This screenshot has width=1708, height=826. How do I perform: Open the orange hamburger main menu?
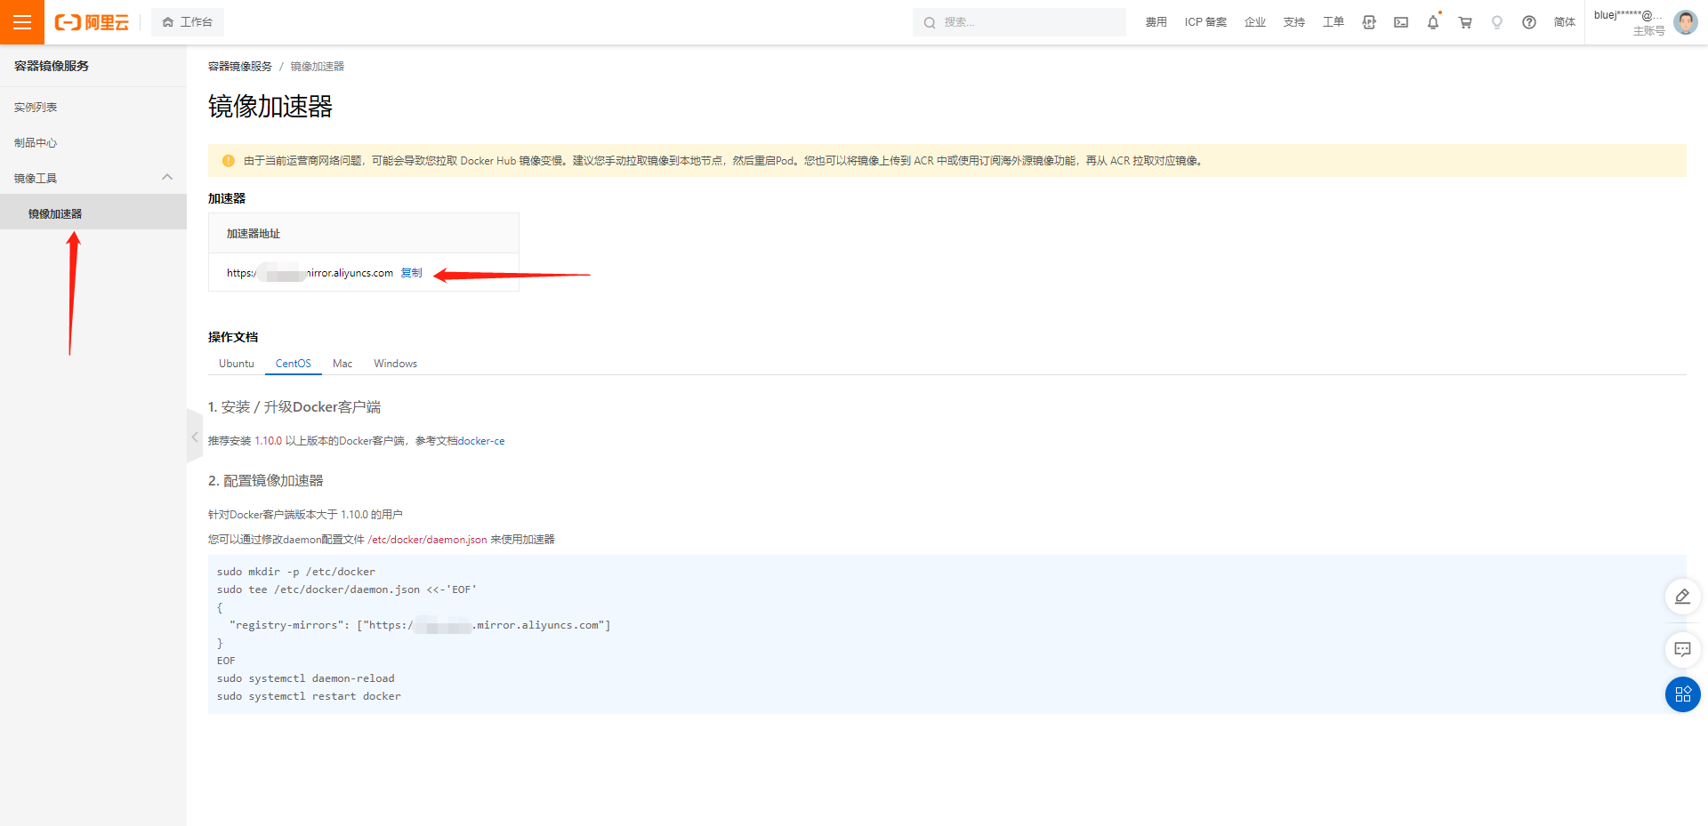[22, 22]
